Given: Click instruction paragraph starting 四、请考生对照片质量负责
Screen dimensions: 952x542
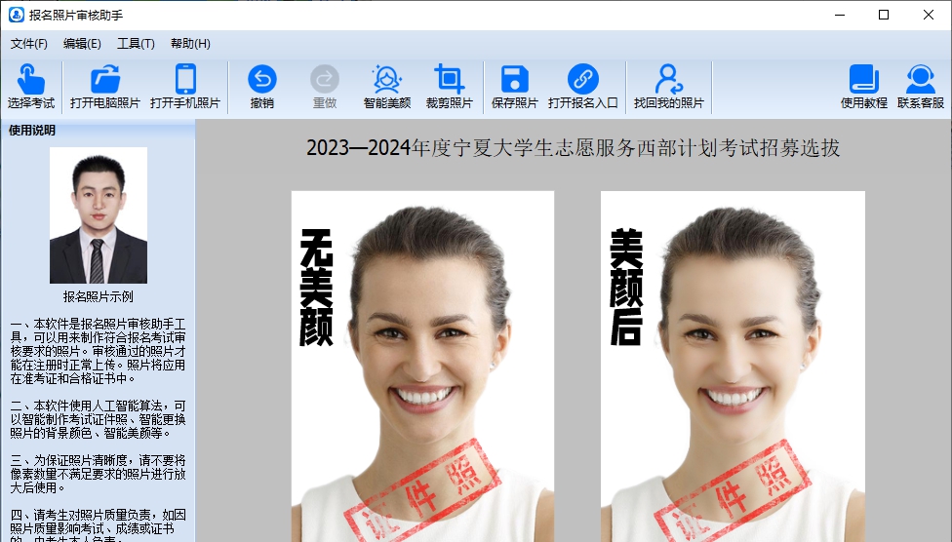Looking at the screenshot, I should (98, 525).
